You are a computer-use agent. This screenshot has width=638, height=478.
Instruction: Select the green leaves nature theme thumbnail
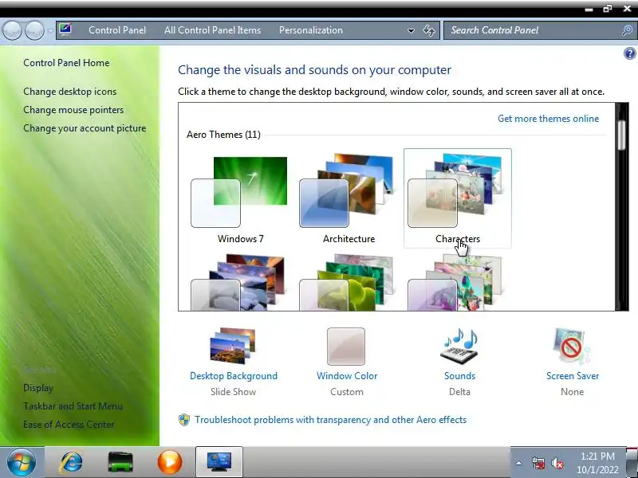[347, 283]
